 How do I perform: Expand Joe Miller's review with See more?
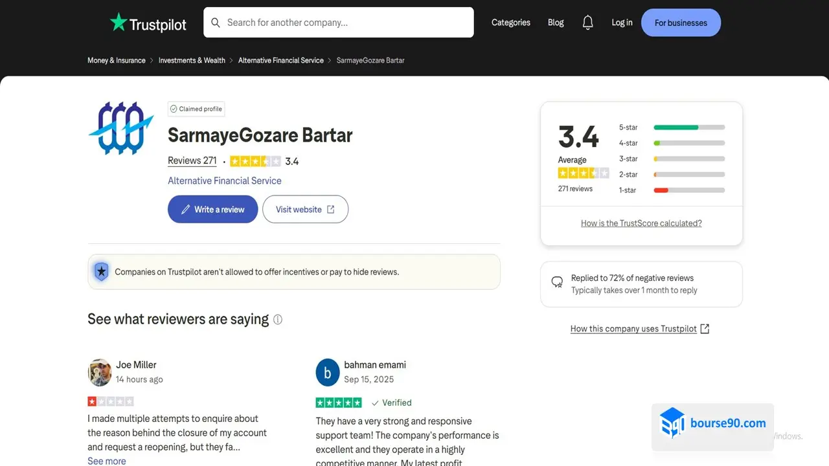click(x=107, y=461)
